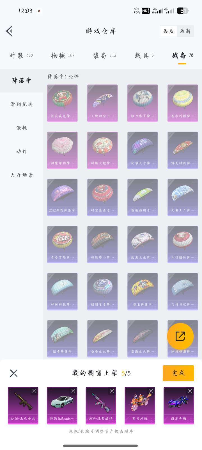Remove M416-五爪金龙 from showcase

34,391
